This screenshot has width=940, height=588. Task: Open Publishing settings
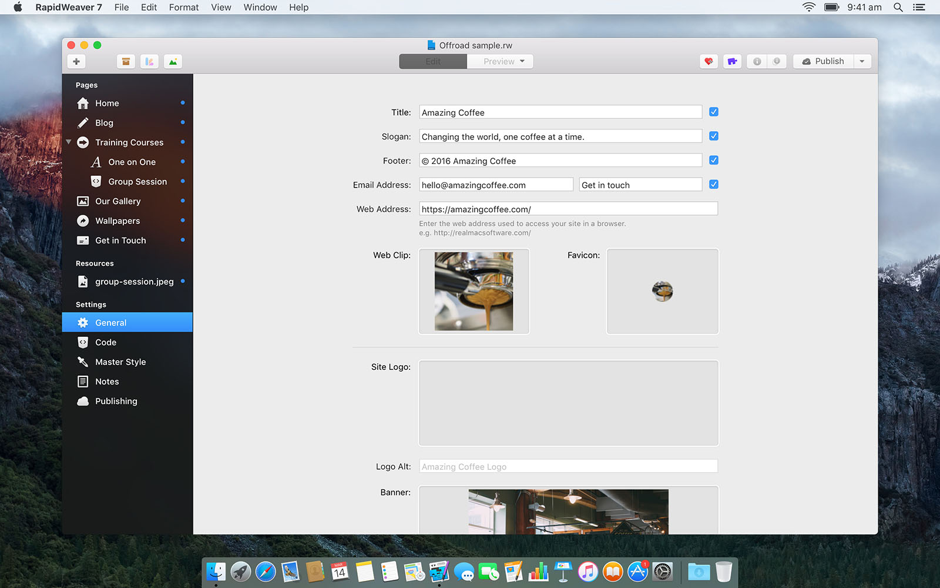(127, 401)
